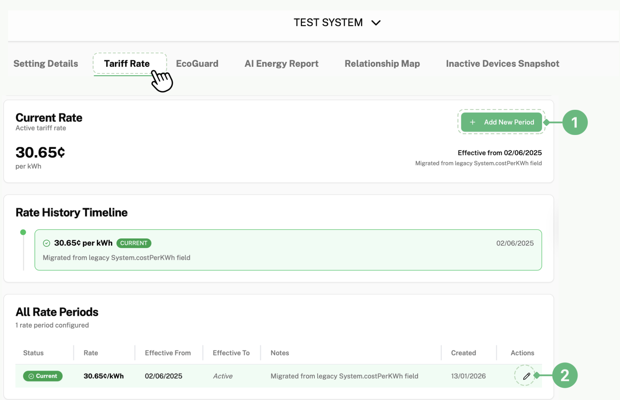Open the Relationship Map tab

pos(382,64)
